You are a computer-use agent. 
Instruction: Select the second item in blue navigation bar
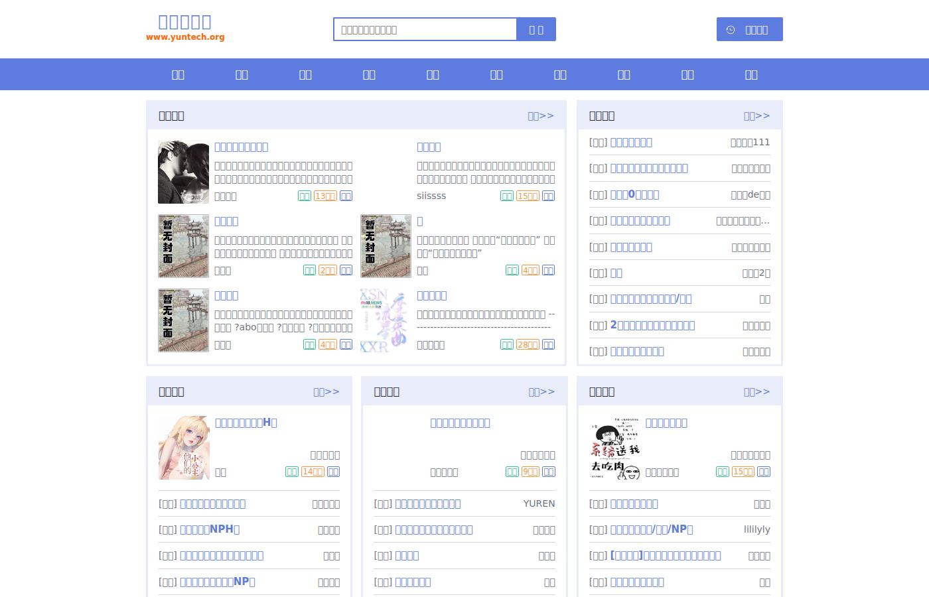242,74
